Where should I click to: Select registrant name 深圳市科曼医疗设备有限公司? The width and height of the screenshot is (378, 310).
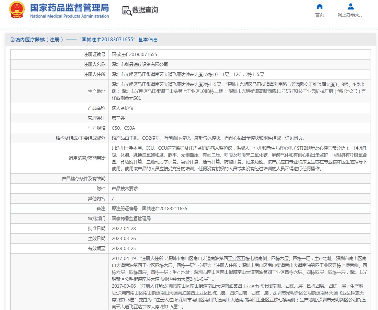140,64
